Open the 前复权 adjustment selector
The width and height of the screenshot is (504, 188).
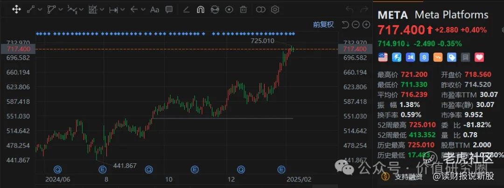(324, 24)
